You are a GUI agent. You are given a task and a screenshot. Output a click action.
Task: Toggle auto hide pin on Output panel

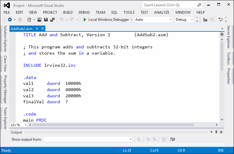[x=216, y=132]
